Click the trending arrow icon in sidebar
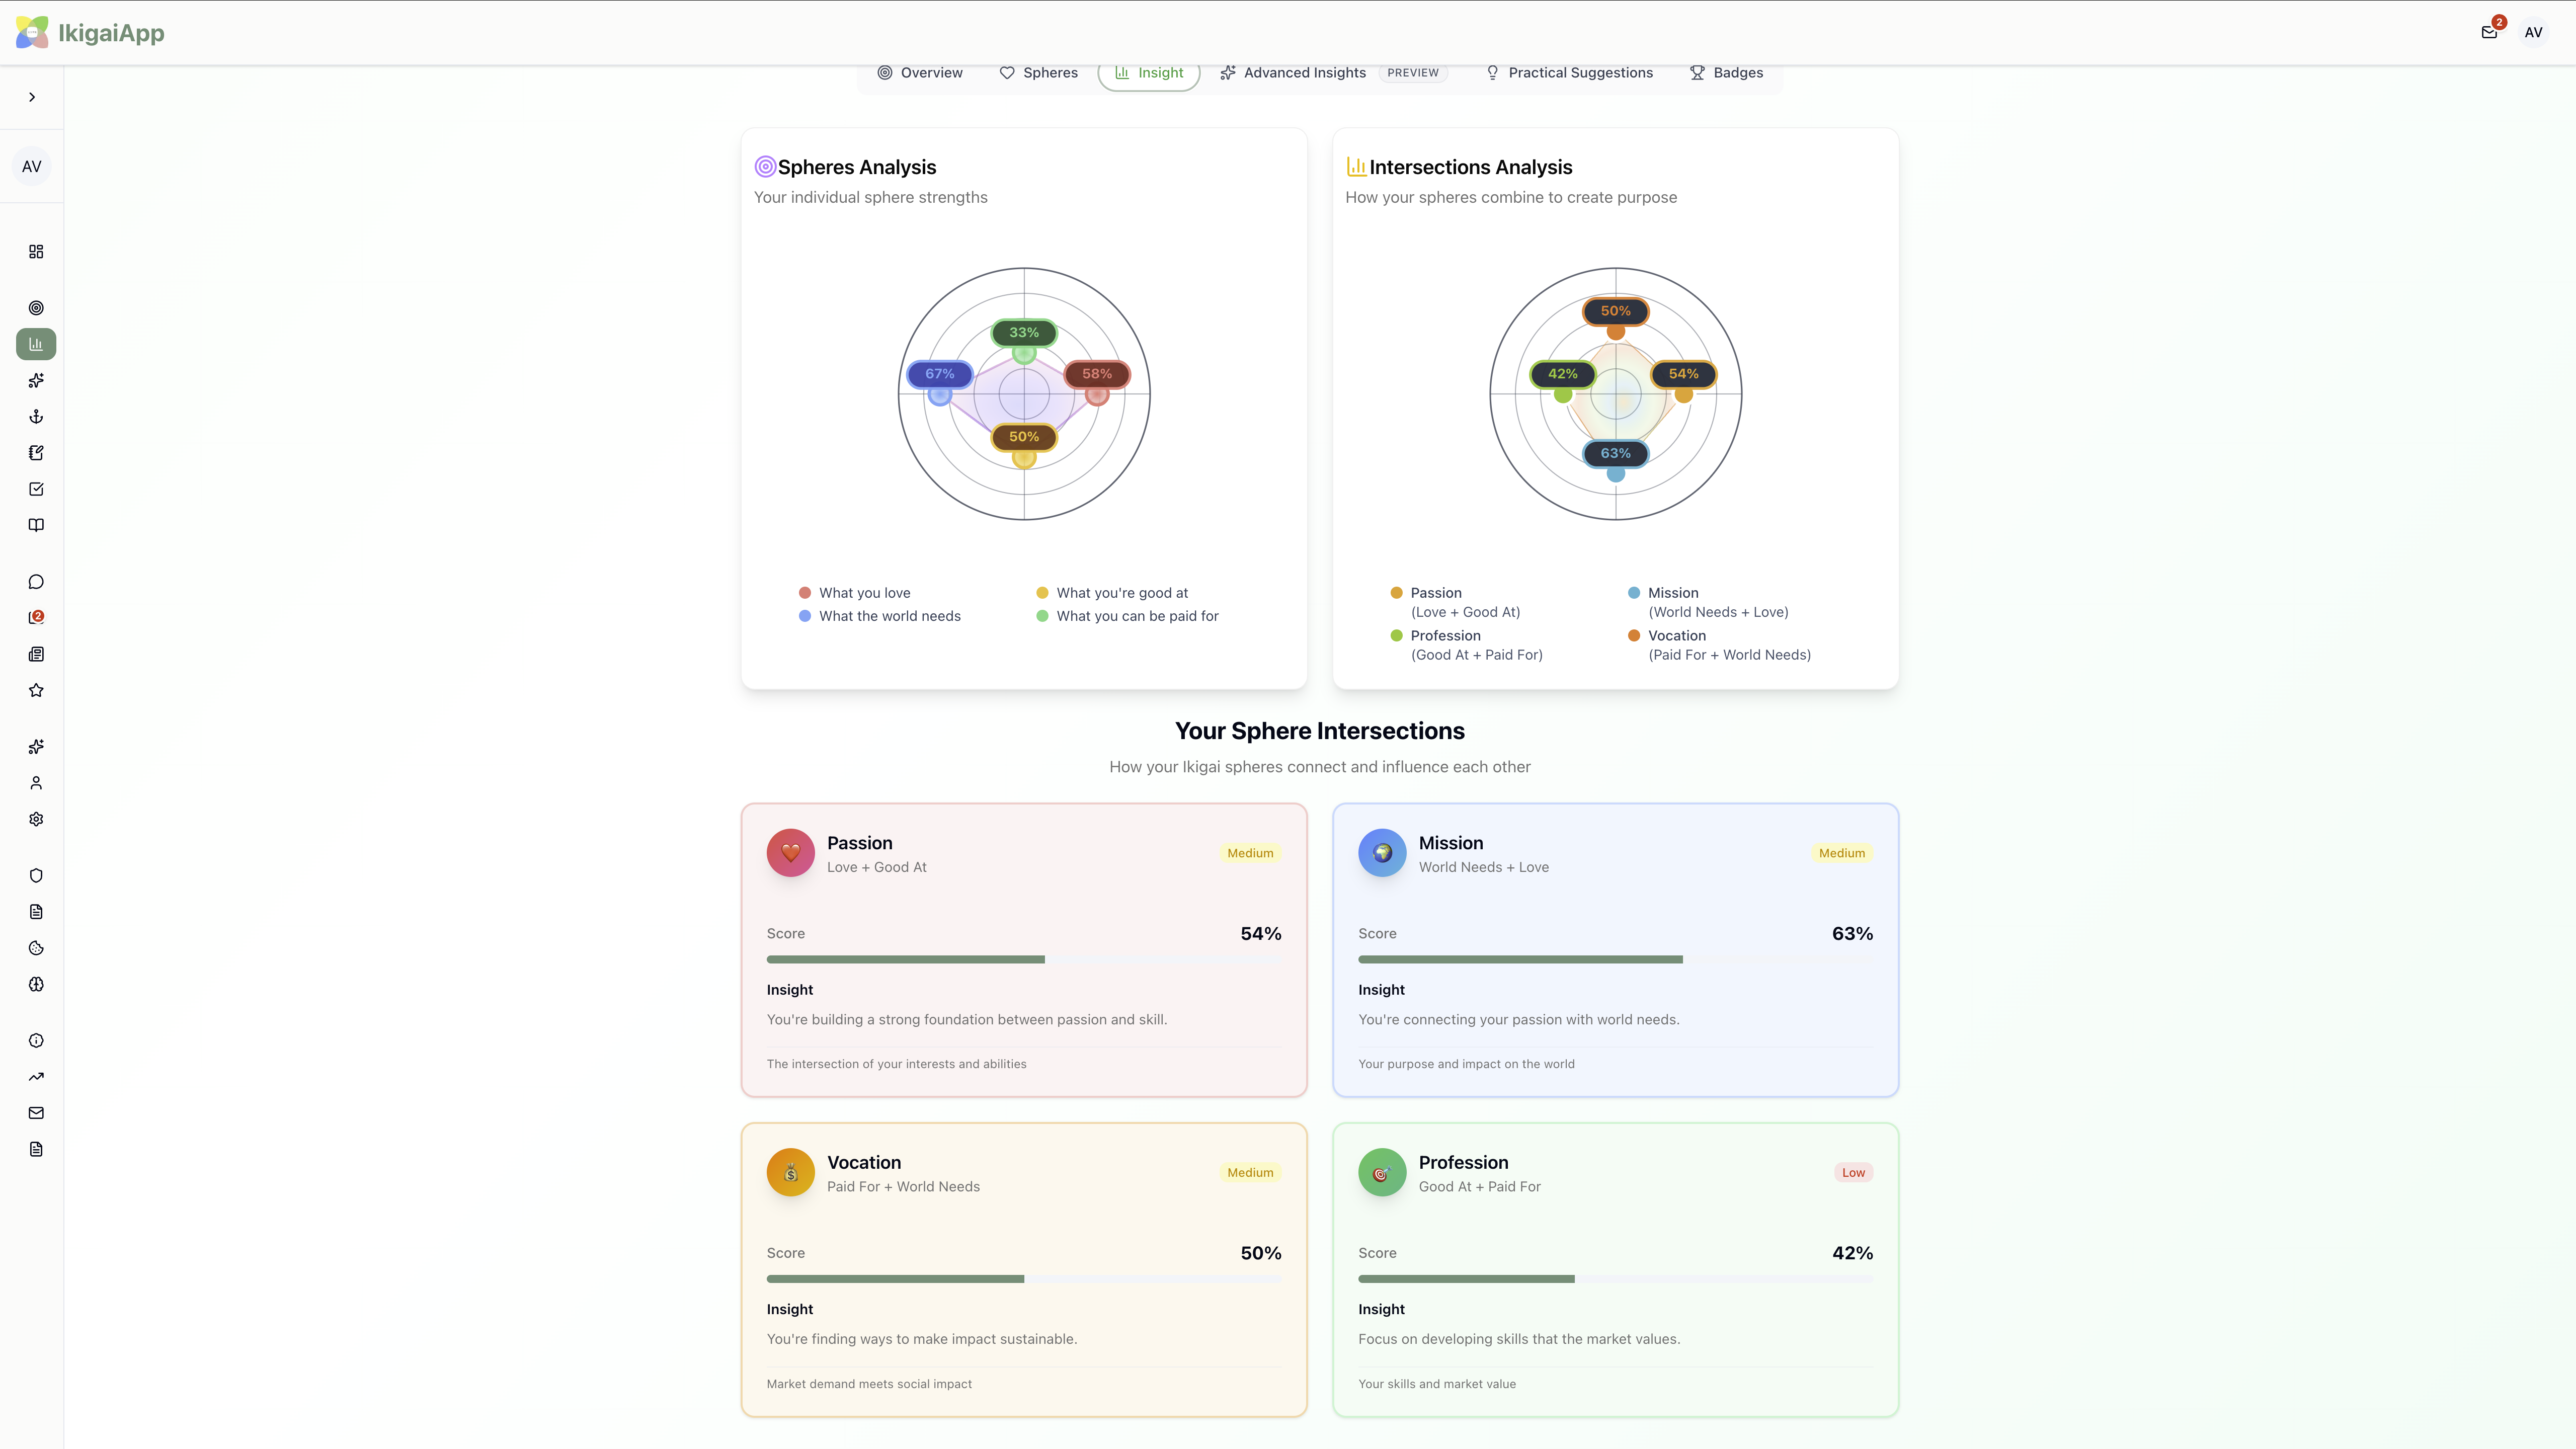 (x=36, y=1077)
